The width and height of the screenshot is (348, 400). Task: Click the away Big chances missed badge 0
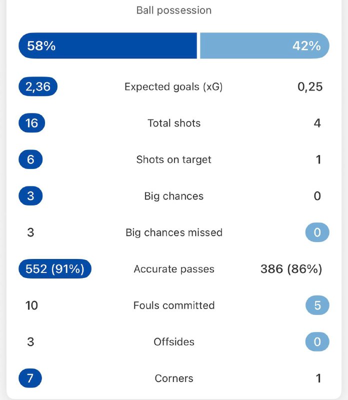point(317,232)
